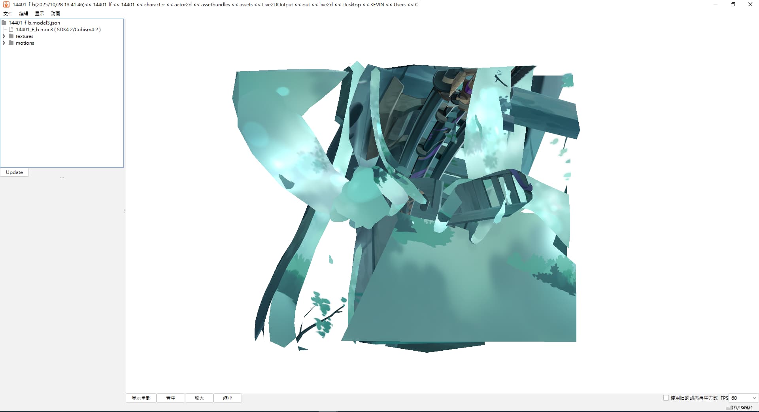Restore down the window using title bar icon
759x412 pixels.
pyautogui.click(x=733, y=4)
